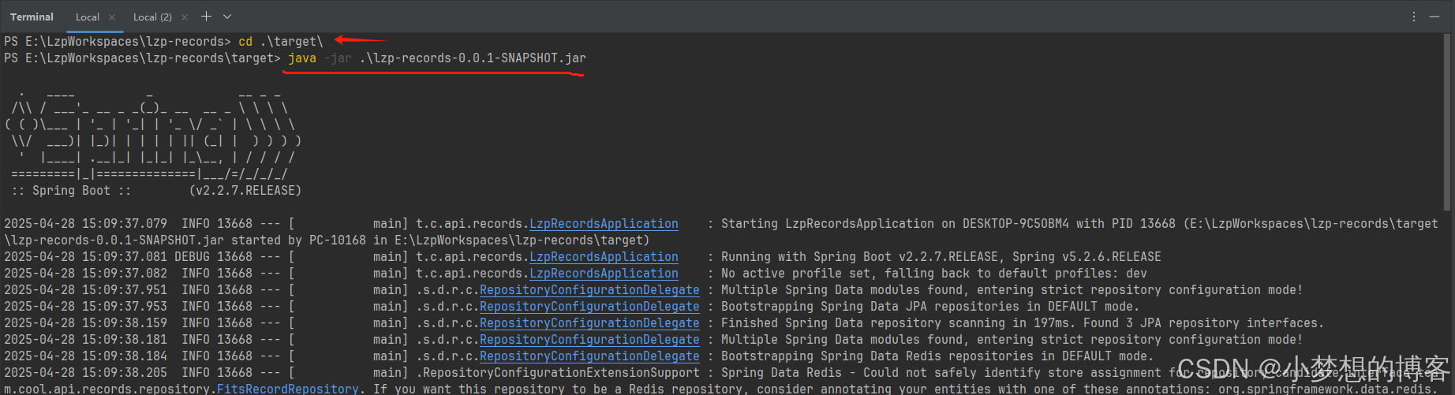Open RepositoryConfigurationDelegate link at 15:09:38.181

tap(589, 340)
